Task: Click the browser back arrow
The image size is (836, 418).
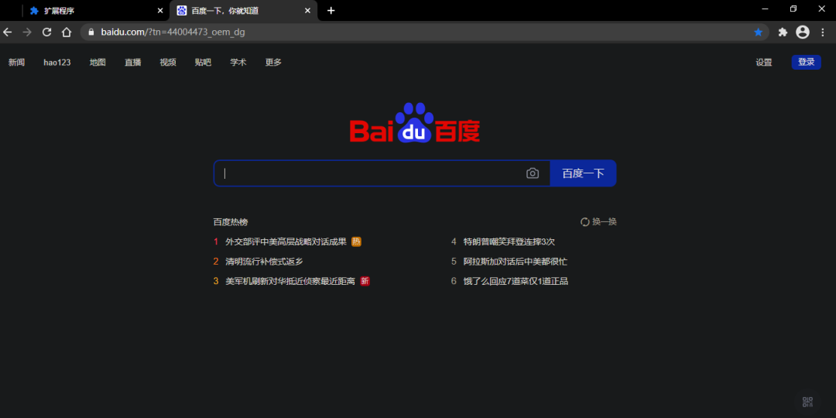Action: (x=8, y=32)
